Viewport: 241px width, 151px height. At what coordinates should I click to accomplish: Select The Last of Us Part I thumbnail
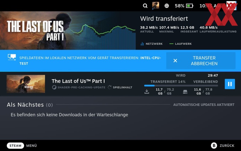click(26, 84)
